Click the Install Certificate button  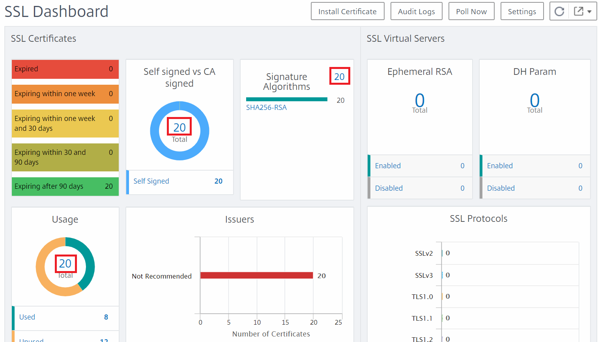tap(348, 11)
